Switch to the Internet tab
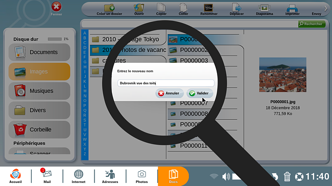This screenshot has height=186, width=332. (x=78, y=176)
